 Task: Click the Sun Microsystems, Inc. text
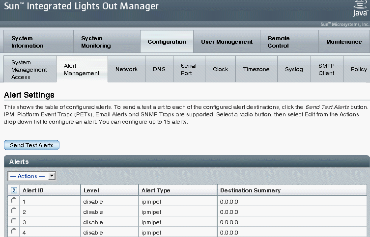click(345, 24)
